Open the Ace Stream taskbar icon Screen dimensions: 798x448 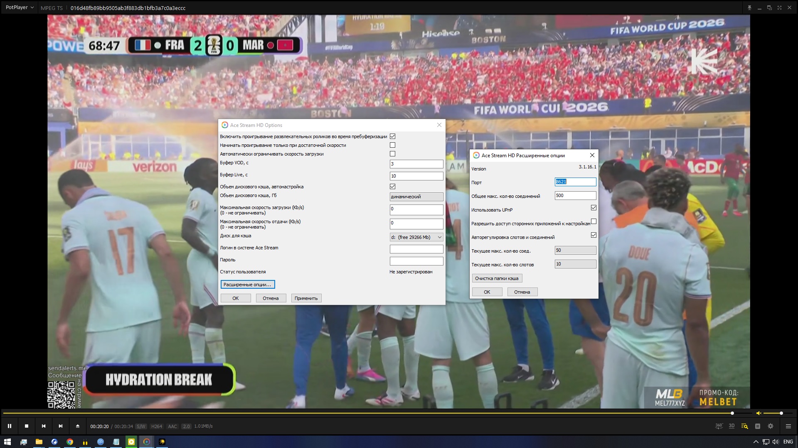coord(147,442)
